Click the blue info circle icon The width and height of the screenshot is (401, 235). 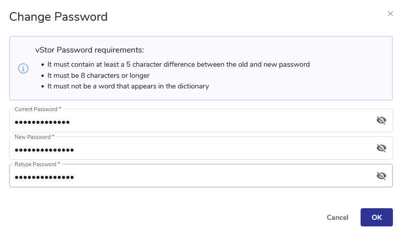pos(23,68)
